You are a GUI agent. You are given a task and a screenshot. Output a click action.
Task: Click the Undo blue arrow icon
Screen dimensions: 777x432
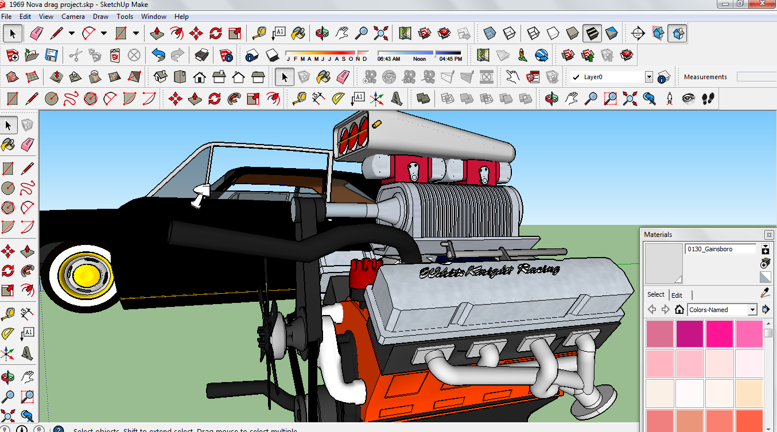pos(158,55)
